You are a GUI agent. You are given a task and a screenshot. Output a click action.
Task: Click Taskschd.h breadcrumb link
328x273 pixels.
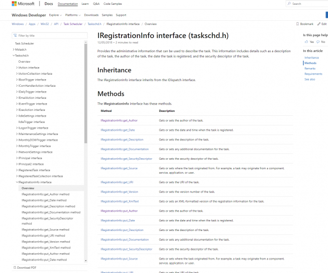pyautogui.click(x=95, y=24)
